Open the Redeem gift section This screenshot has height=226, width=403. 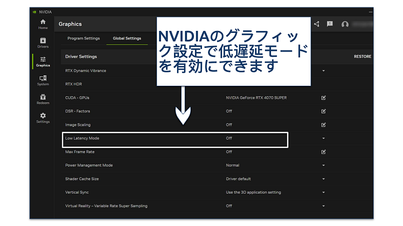[x=43, y=99]
